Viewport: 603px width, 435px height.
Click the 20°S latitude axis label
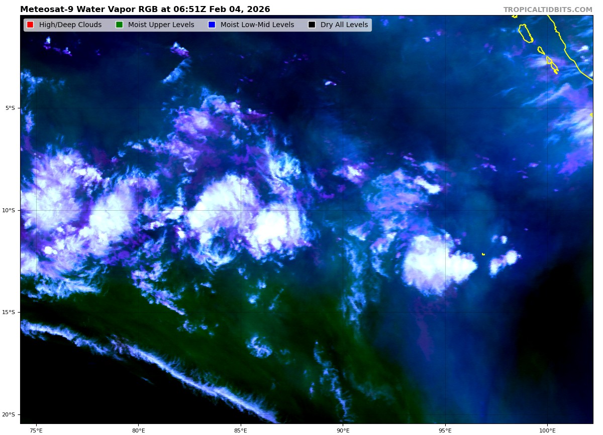click(9, 414)
